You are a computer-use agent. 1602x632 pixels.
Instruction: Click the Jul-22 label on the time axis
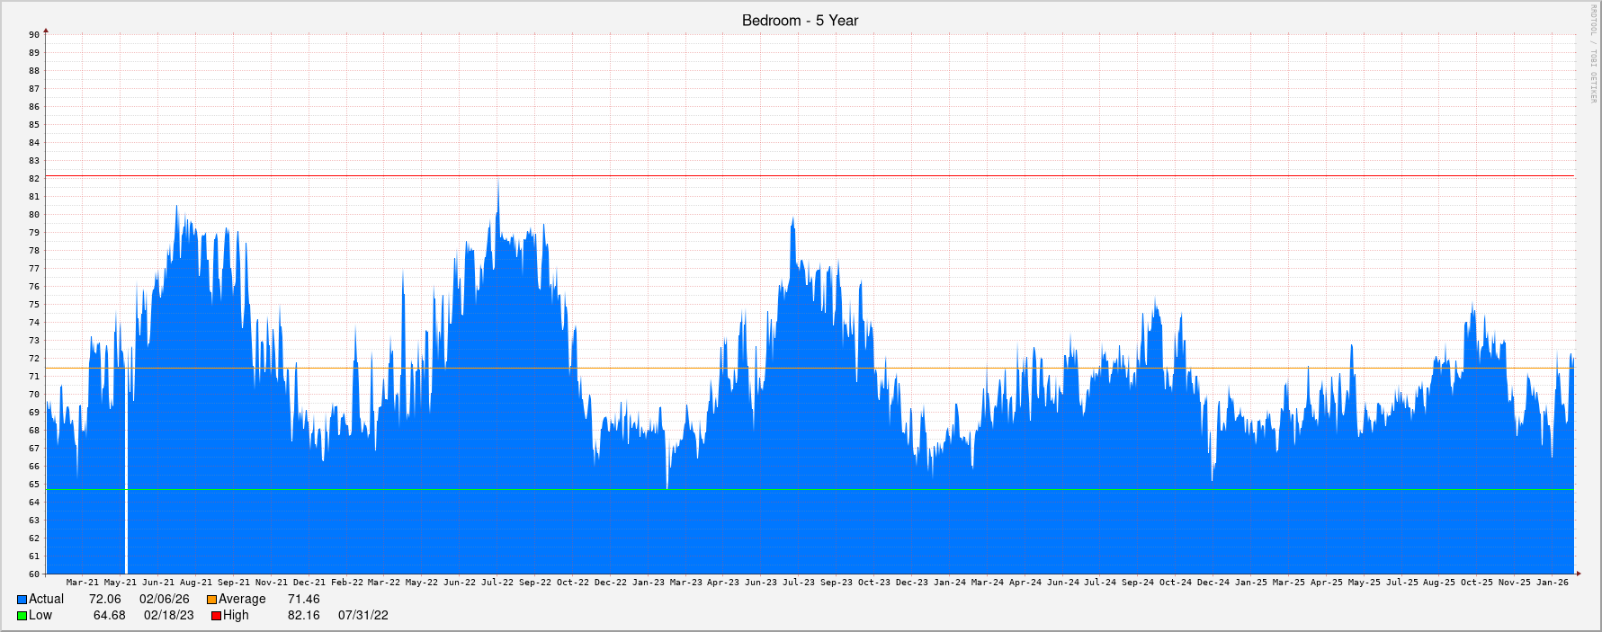(x=497, y=583)
